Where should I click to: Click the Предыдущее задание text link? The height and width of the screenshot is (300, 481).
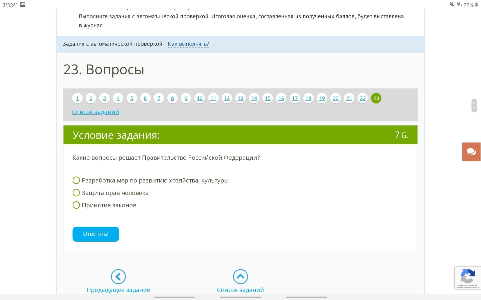point(118,290)
